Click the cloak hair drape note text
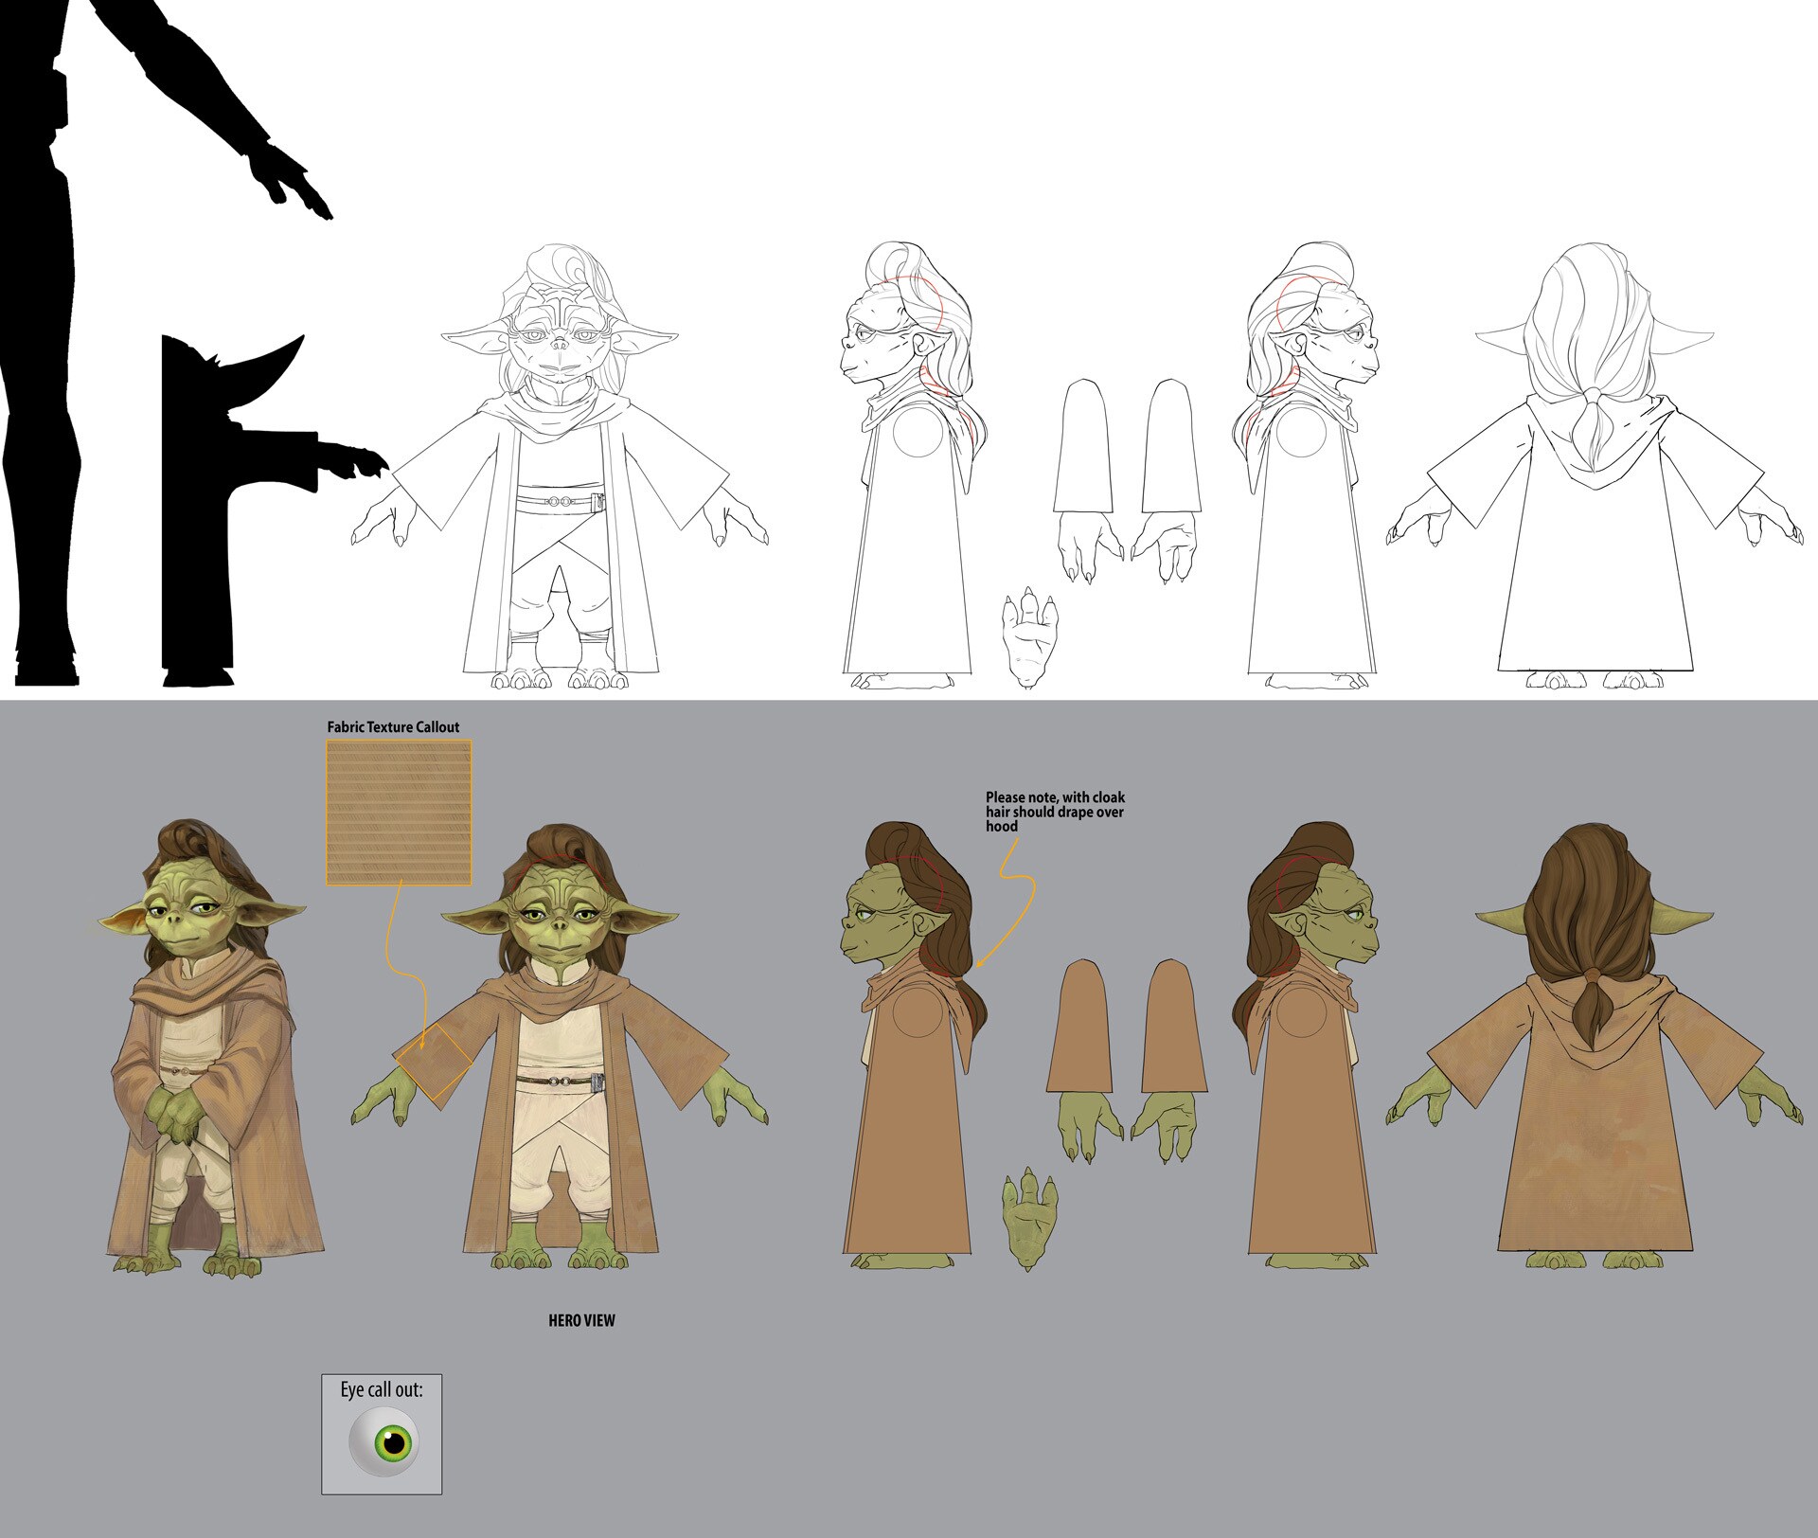Image resolution: width=1818 pixels, height=1538 pixels. point(1055,812)
